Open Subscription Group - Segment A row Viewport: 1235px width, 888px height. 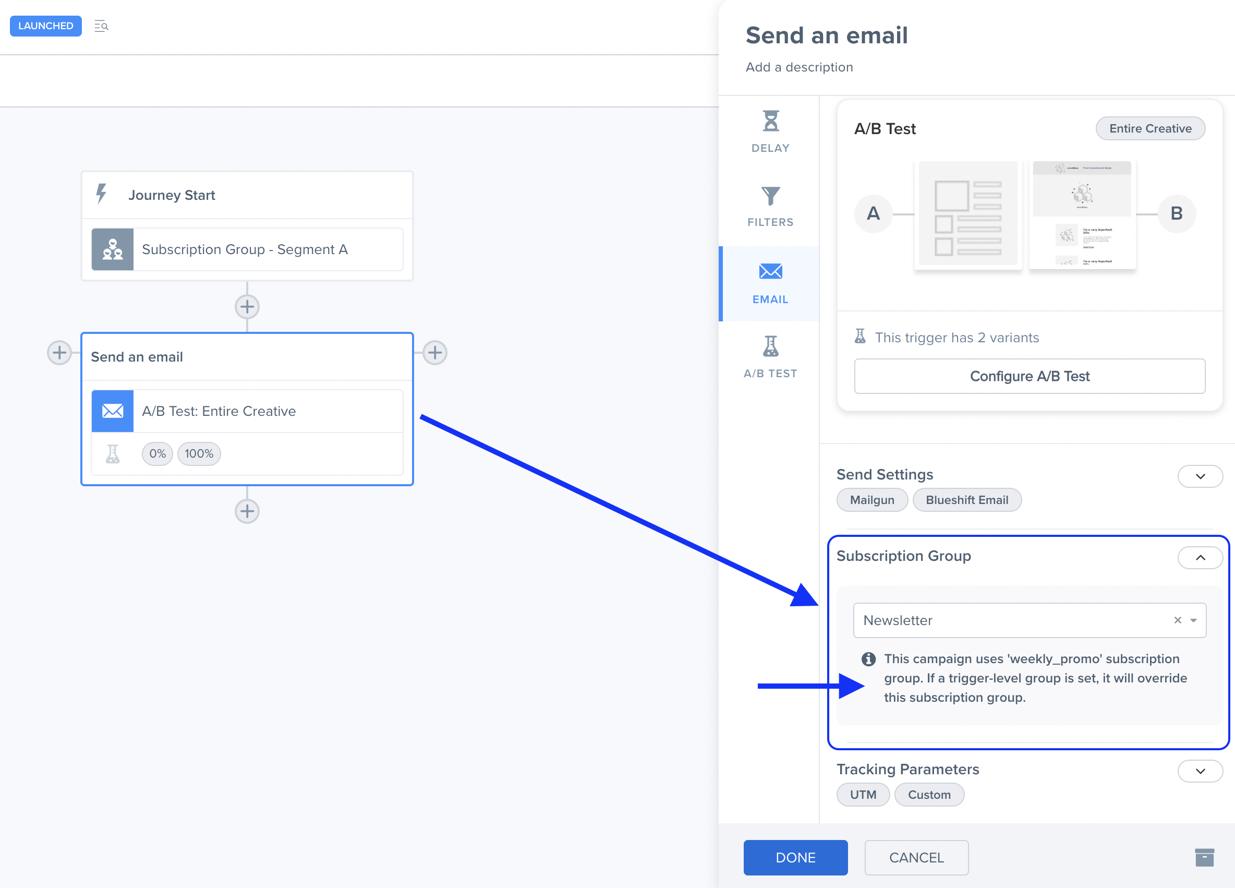point(247,249)
